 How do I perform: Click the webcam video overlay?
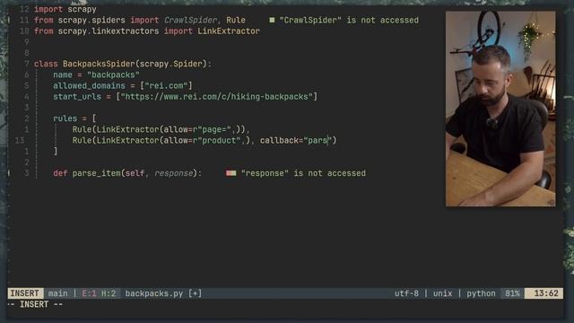point(500,109)
